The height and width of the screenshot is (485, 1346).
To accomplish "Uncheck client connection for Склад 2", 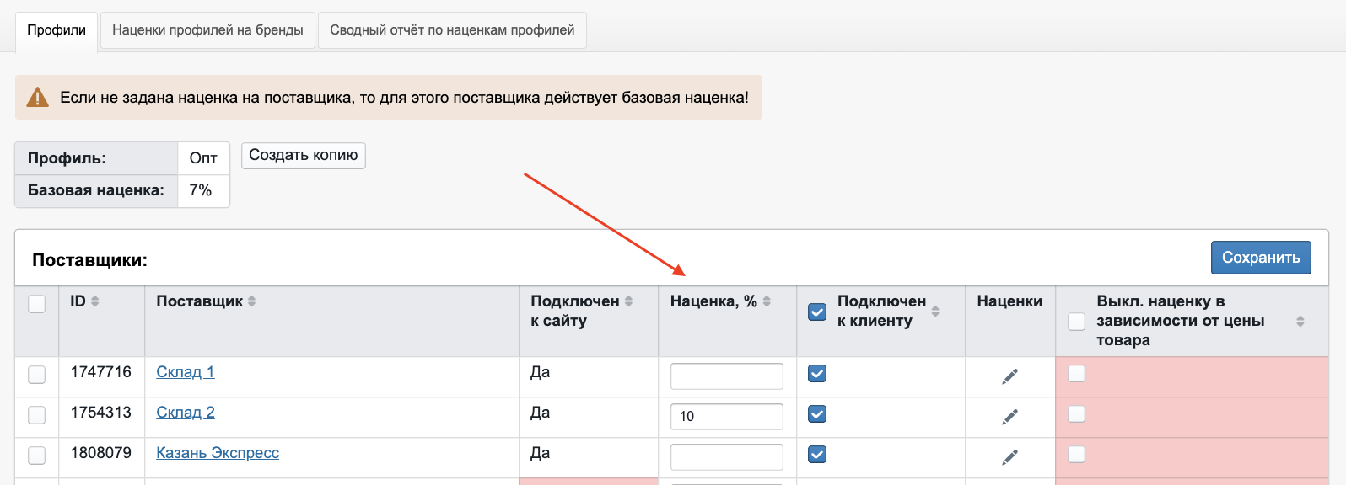I will [817, 413].
